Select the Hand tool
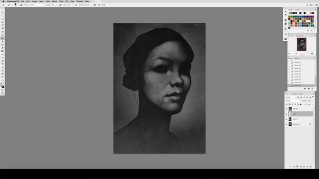Viewport: 319px width, 179px height. [x=2, y=74]
